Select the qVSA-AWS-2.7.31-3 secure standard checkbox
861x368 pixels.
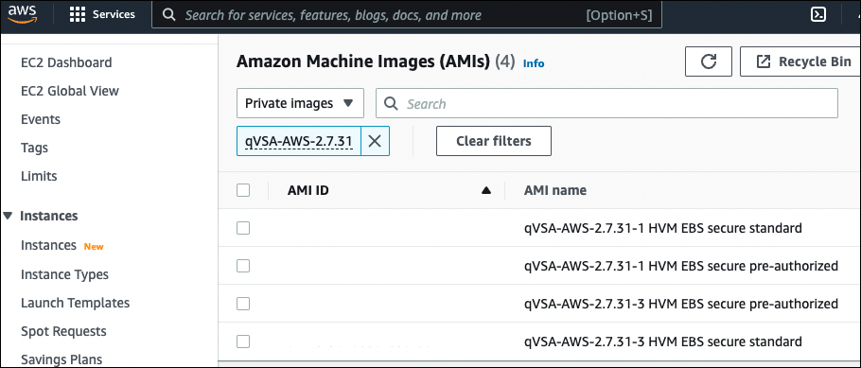pos(243,342)
